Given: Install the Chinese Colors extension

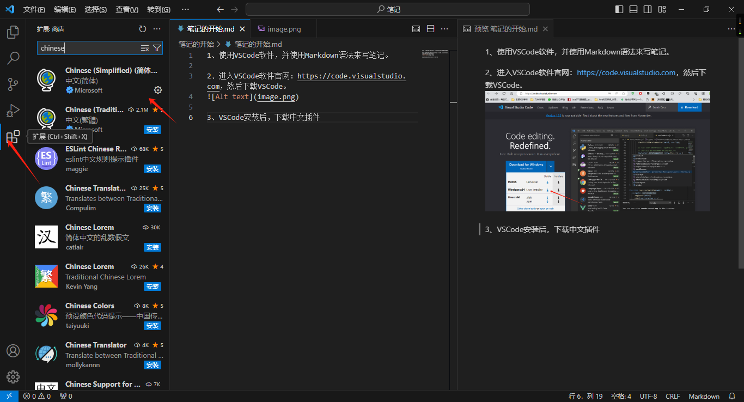Looking at the screenshot, I should click(x=153, y=326).
